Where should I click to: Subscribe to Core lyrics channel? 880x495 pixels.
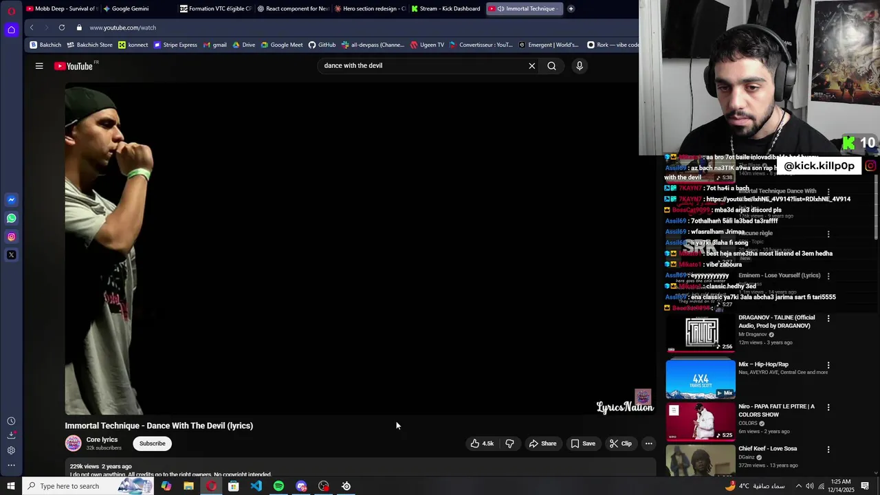[153, 443]
